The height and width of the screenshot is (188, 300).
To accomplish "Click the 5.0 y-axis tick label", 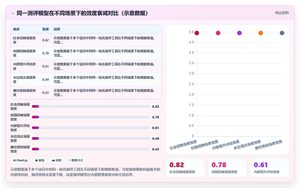I will pyautogui.click(x=191, y=32).
